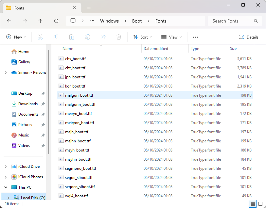The width and height of the screenshot is (266, 208).
Task: Expand Local Disk (C:) node
Action: click(x=8, y=198)
